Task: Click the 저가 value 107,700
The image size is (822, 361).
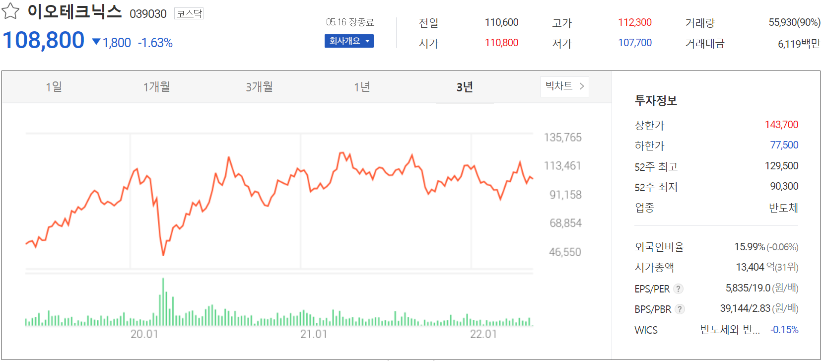Action: 635,43
